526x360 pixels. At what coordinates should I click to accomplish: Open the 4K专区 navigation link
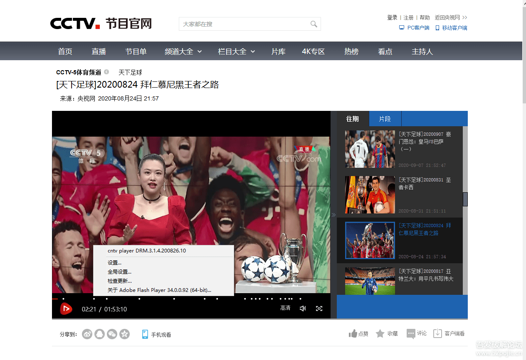point(313,51)
